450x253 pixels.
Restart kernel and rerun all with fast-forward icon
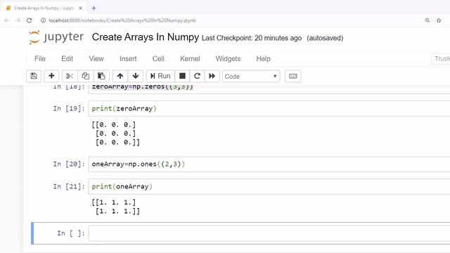[x=212, y=76]
